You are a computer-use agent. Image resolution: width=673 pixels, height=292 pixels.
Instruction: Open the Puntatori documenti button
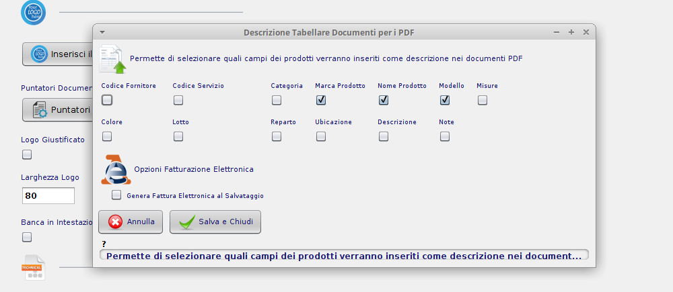(x=58, y=109)
